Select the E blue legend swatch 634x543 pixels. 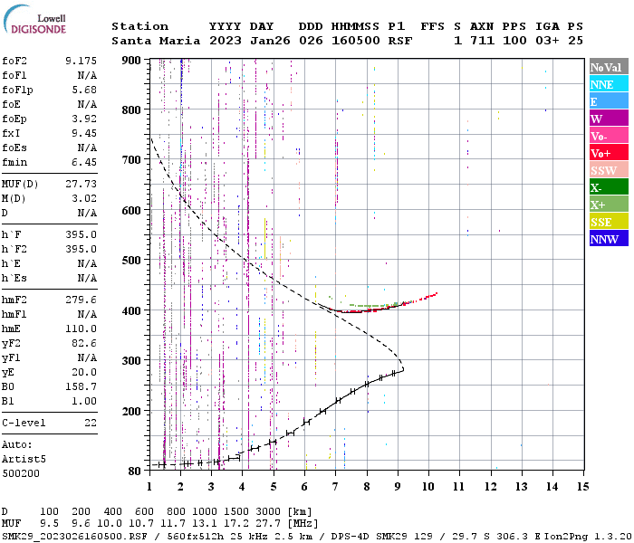pos(609,101)
